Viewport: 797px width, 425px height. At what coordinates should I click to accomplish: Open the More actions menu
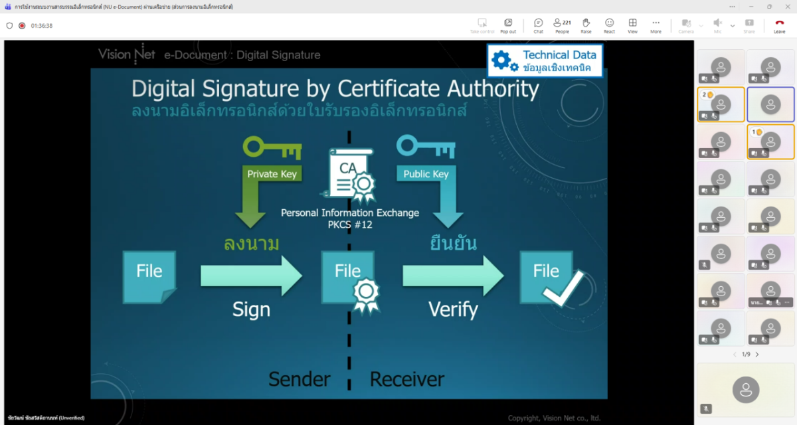656,25
